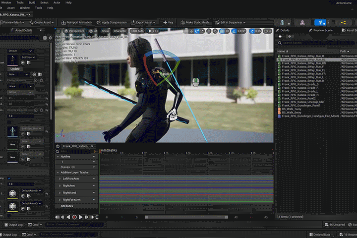The width and height of the screenshot is (357, 238).
Task: Click the timeline panel clock icon
Action: click(x=58, y=146)
